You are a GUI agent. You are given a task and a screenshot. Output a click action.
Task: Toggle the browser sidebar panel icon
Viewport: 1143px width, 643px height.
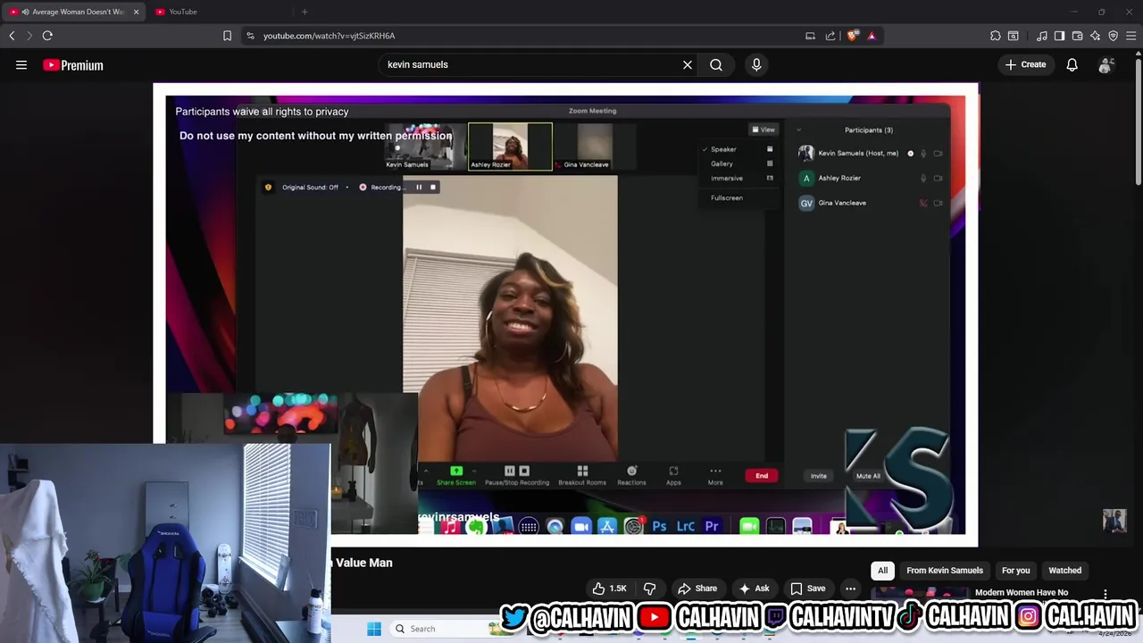(x=1059, y=36)
